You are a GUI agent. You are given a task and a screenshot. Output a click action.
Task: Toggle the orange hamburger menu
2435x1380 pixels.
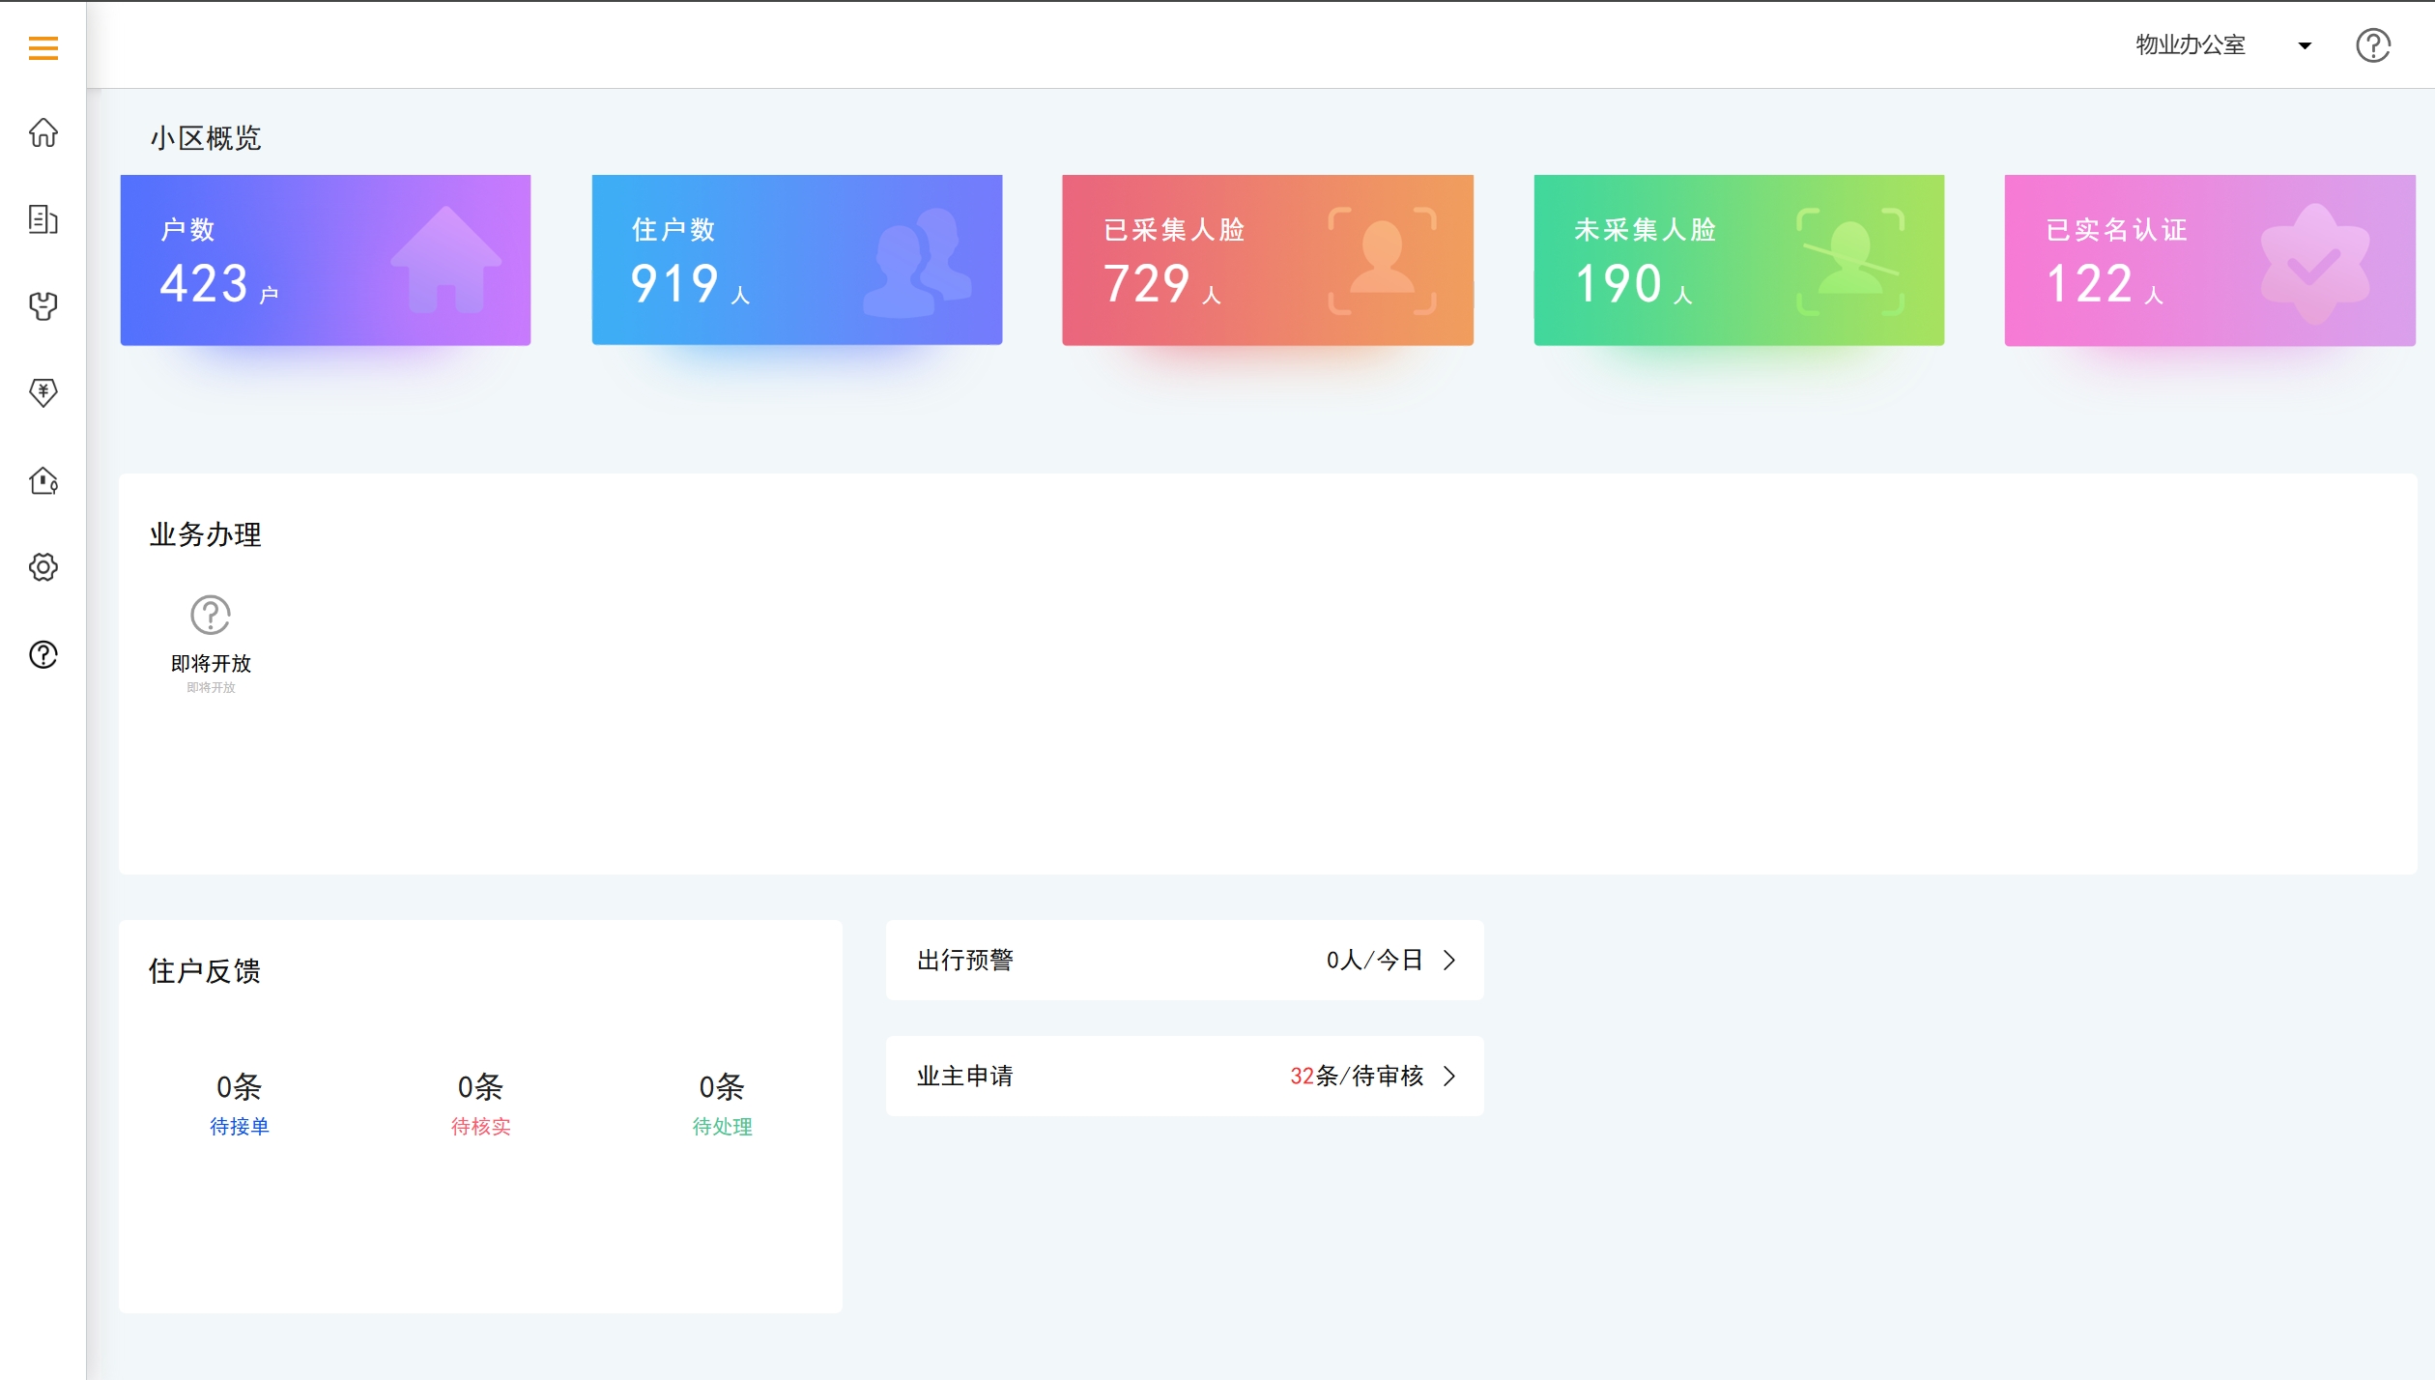tap(43, 47)
